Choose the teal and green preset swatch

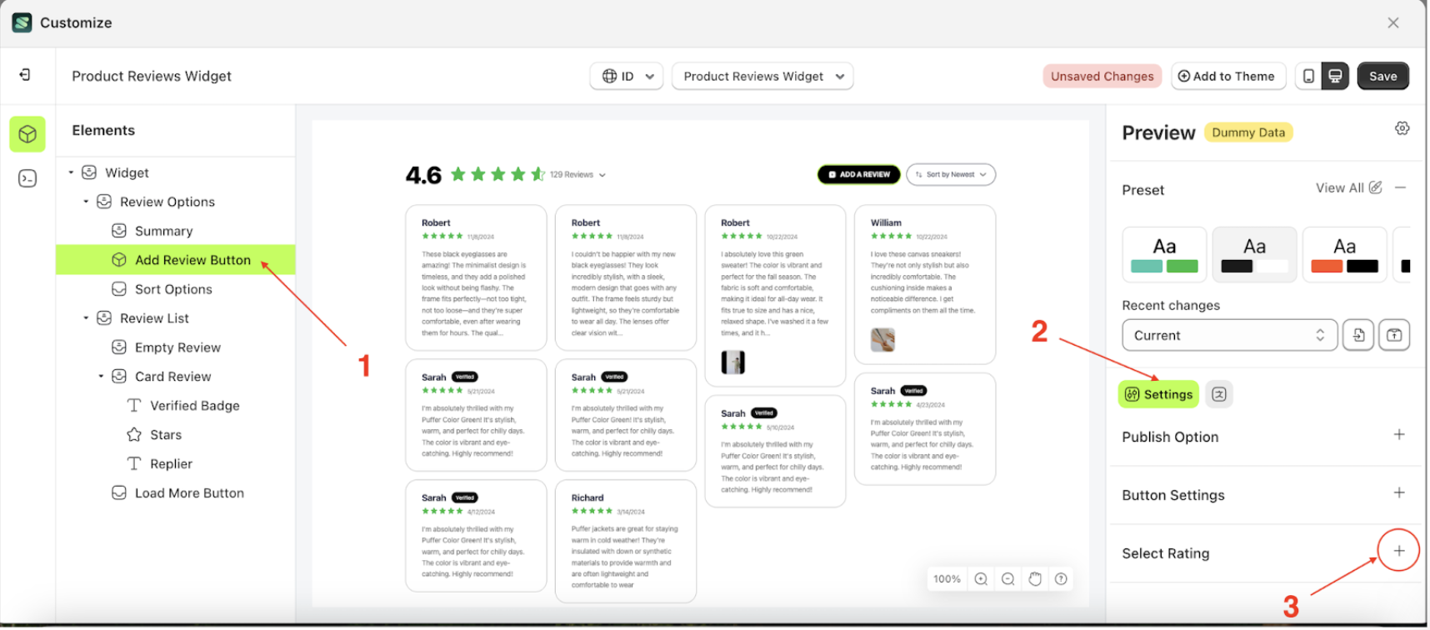pyautogui.click(x=1164, y=254)
